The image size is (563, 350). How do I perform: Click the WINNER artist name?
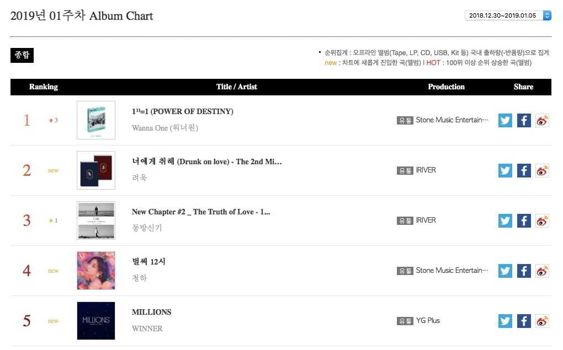(x=147, y=329)
